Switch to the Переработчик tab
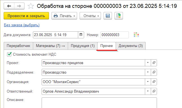 tap(19, 46)
